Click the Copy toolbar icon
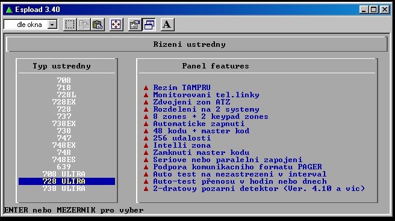 [x=84, y=25]
